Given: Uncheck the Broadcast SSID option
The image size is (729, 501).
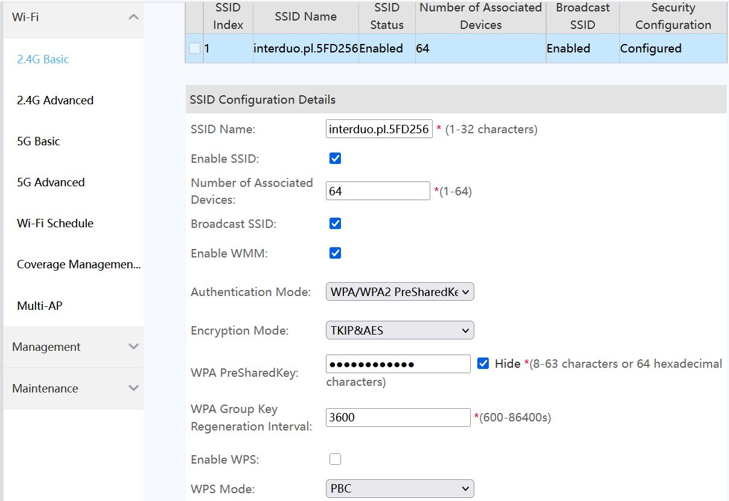Looking at the screenshot, I should pos(335,223).
